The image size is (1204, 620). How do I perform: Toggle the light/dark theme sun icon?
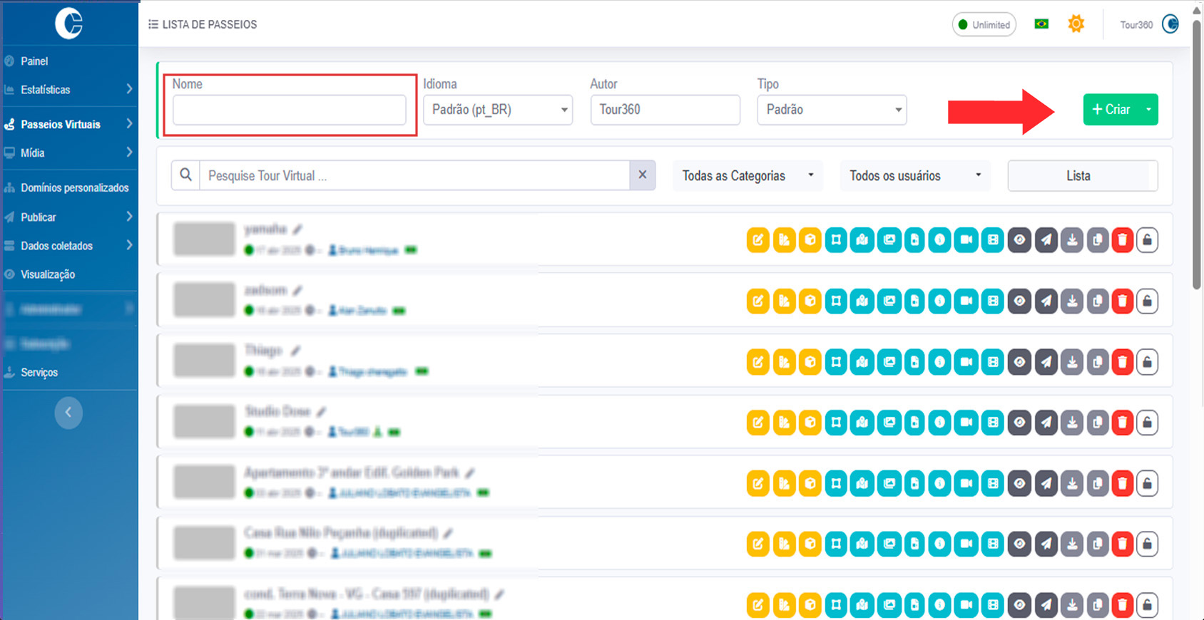tap(1076, 24)
